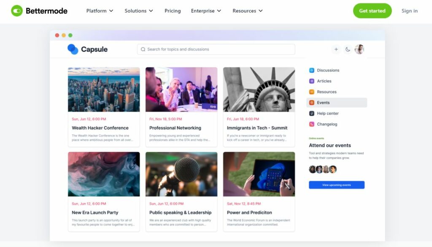This screenshot has height=247, width=432.
Task: Click View upcoming events button
Action: click(337, 185)
